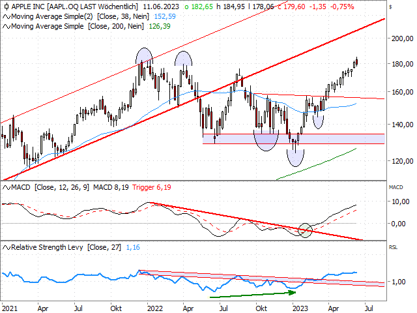Image resolution: width=417 pixels, height=313 pixels.
Task: Click the MACD indicator line icon
Action: pos(7,188)
